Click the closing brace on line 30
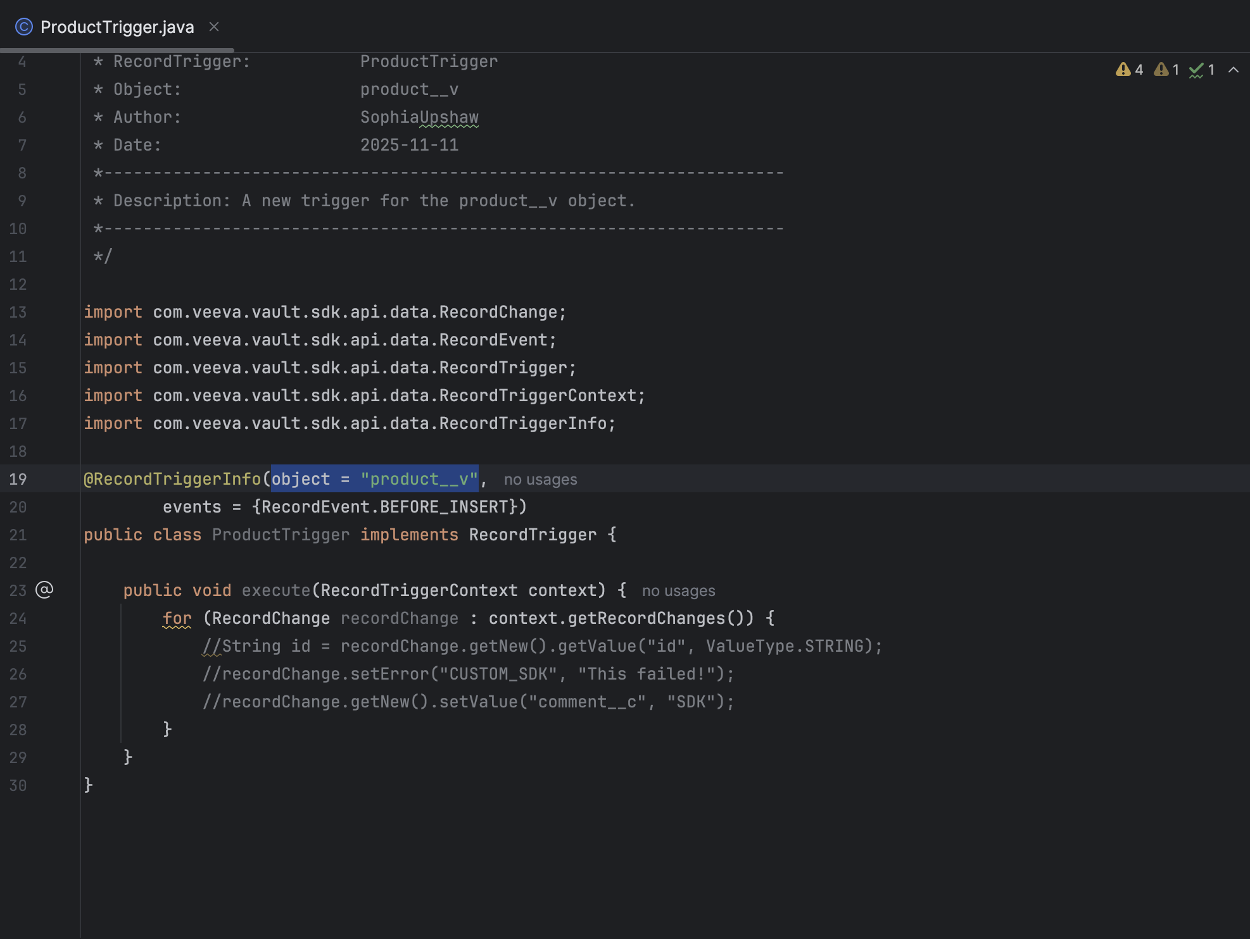 tap(89, 785)
